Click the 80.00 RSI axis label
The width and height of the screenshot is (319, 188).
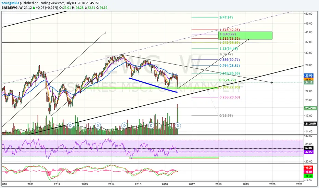[309, 136]
